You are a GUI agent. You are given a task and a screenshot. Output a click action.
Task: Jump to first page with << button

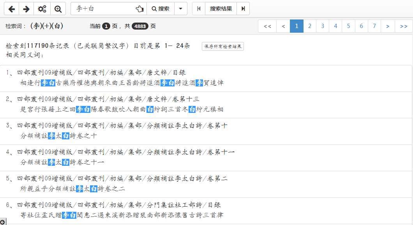[267, 26]
